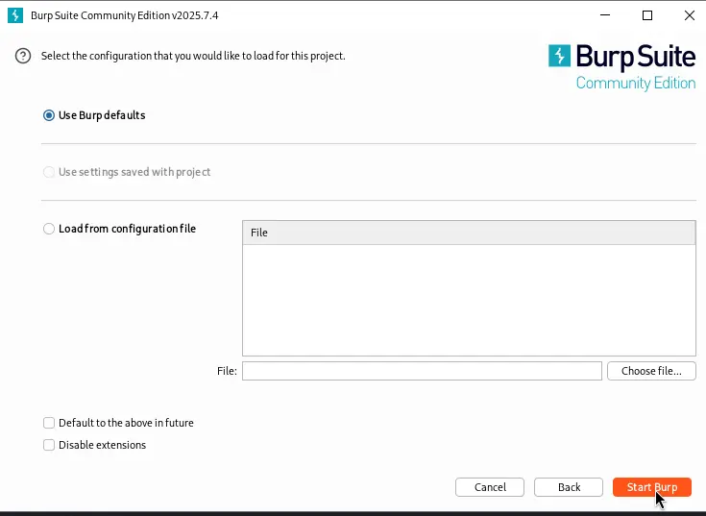Open help via the question mark icon
Viewport: 706px width, 516px height.
tap(23, 57)
